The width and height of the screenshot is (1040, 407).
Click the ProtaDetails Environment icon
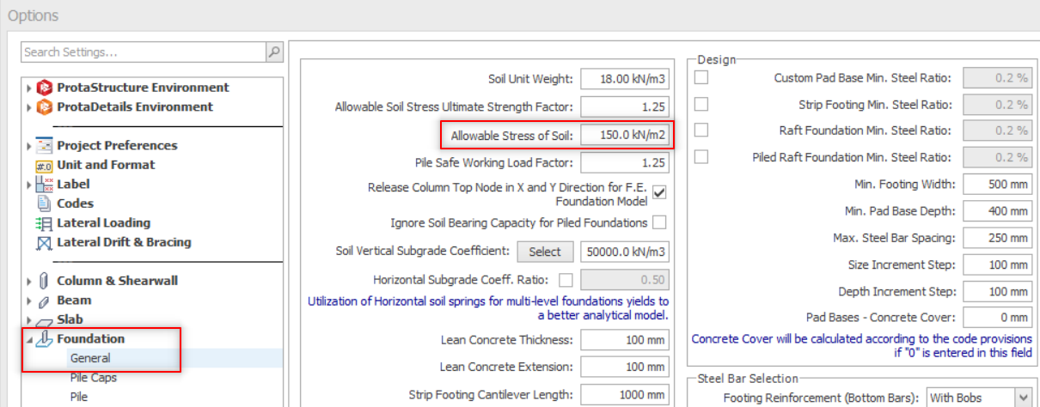coord(45,107)
